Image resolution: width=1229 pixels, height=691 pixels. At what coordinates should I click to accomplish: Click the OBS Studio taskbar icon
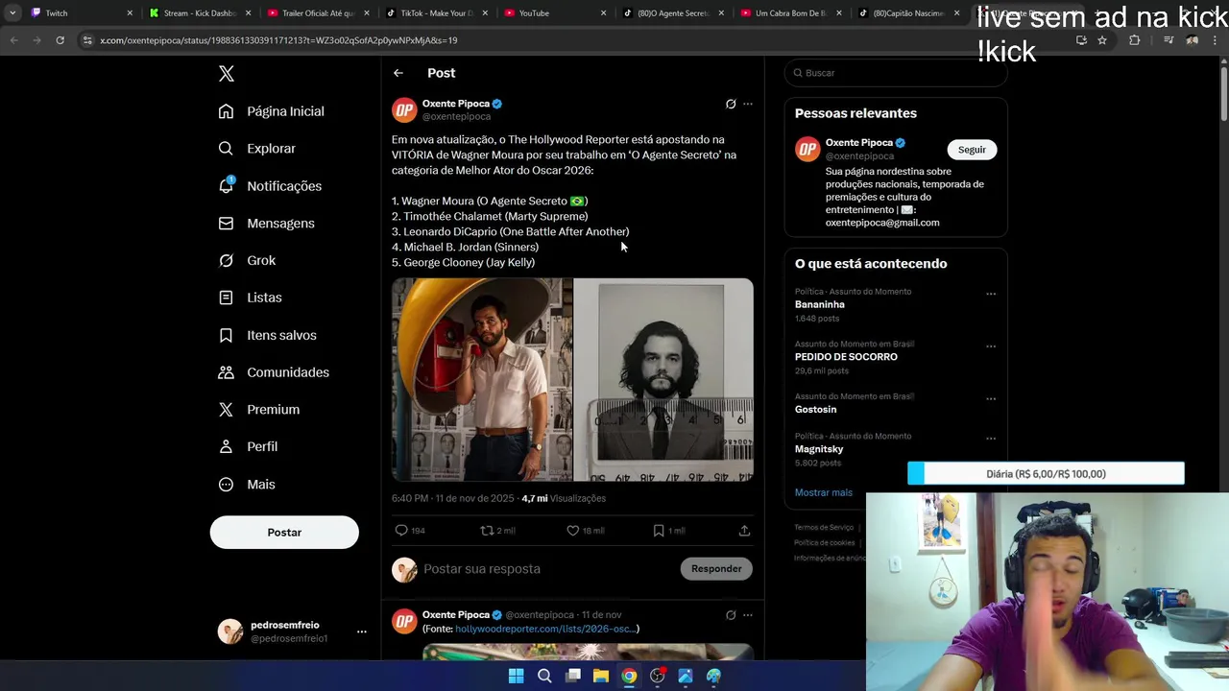pos(657,676)
